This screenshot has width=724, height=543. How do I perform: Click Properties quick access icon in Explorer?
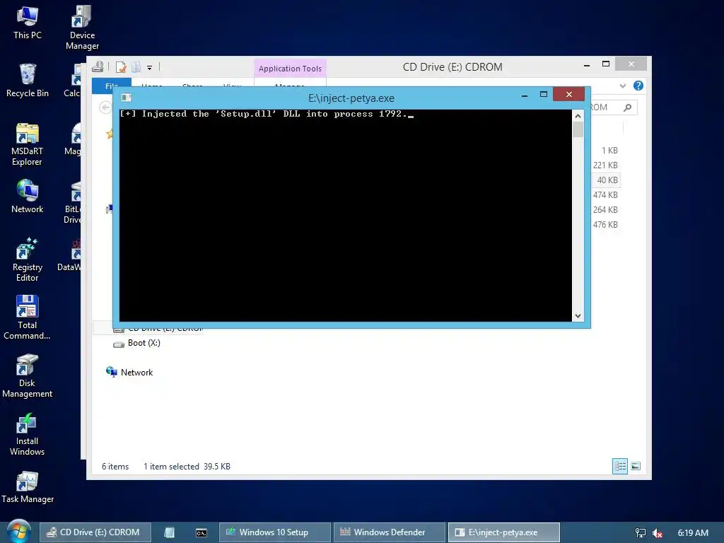coord(121,67)
